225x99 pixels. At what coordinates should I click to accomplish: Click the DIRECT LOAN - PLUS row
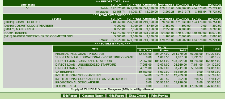click(137, 68)
